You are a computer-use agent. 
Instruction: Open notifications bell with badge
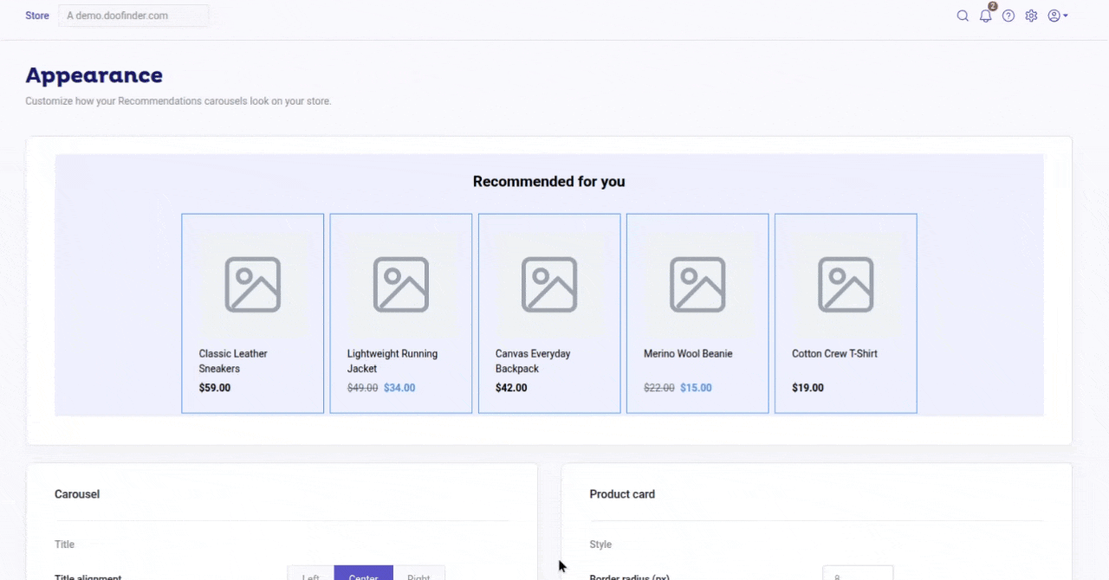pyautogui.click(x=986, y=16)
